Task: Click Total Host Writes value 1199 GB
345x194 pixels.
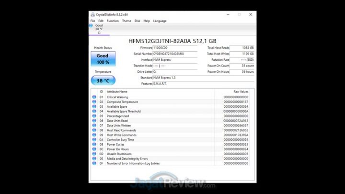Action: pyautogui.click(x=242, y=54)
